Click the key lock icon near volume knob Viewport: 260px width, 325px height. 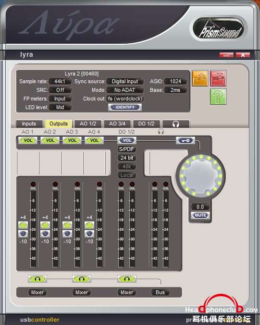pyautogui.click(x=186, y=140)
